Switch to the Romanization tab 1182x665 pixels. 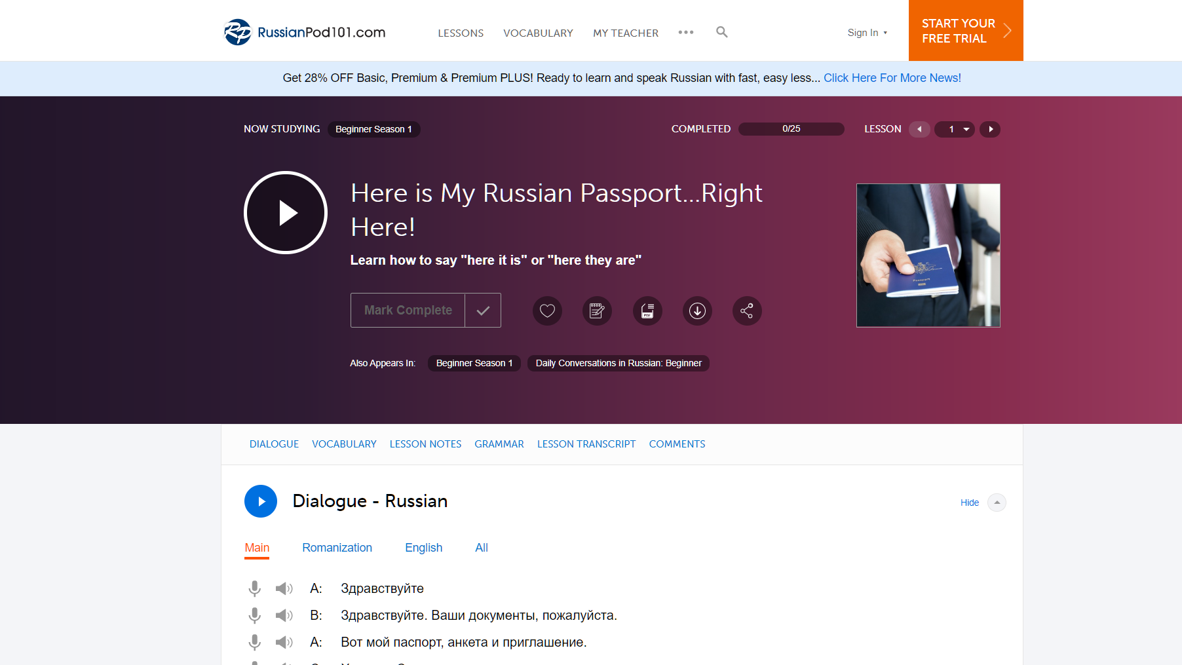click(337, 548)
